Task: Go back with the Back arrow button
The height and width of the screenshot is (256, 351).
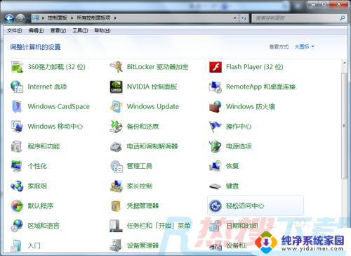Action: (9, 18)
